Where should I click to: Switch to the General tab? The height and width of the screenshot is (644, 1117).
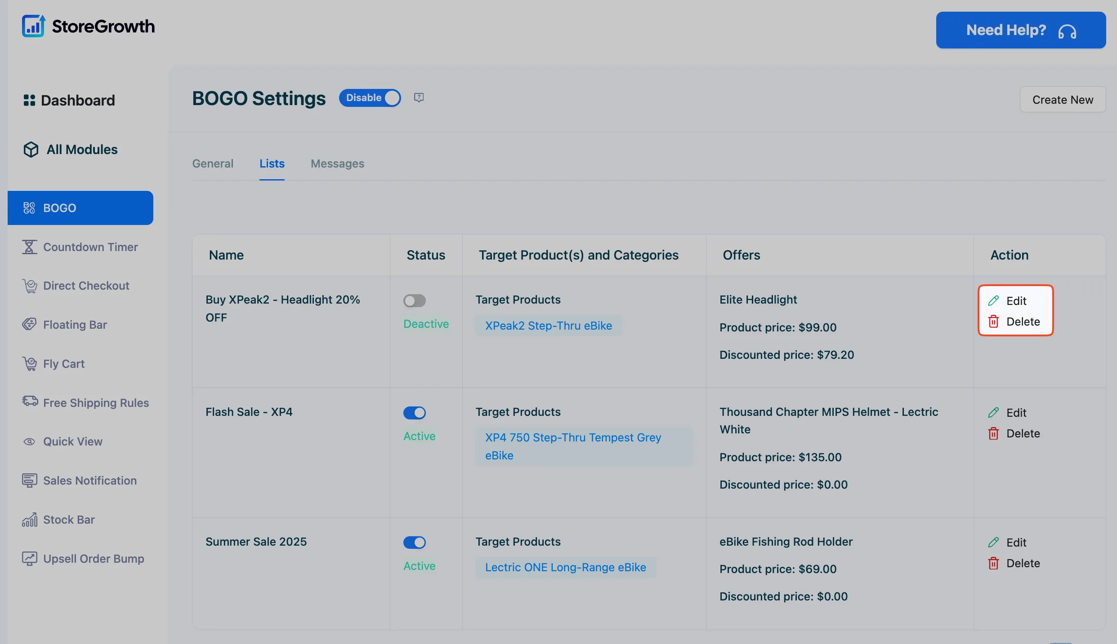(213, 163)
